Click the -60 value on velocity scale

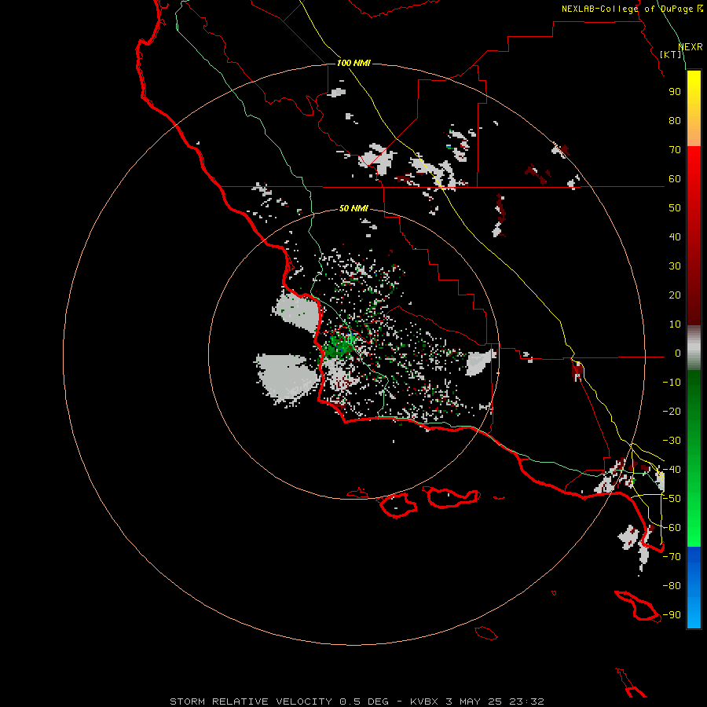(672, 528)
